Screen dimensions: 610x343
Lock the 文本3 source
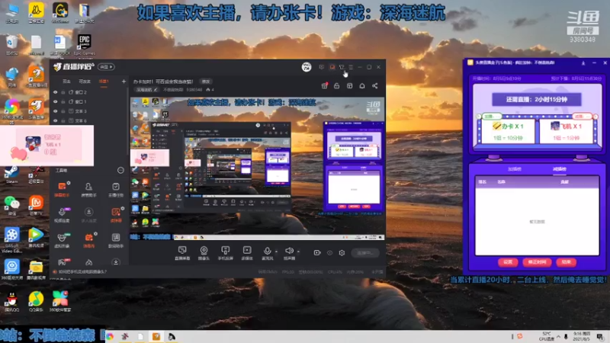(63, 111)
